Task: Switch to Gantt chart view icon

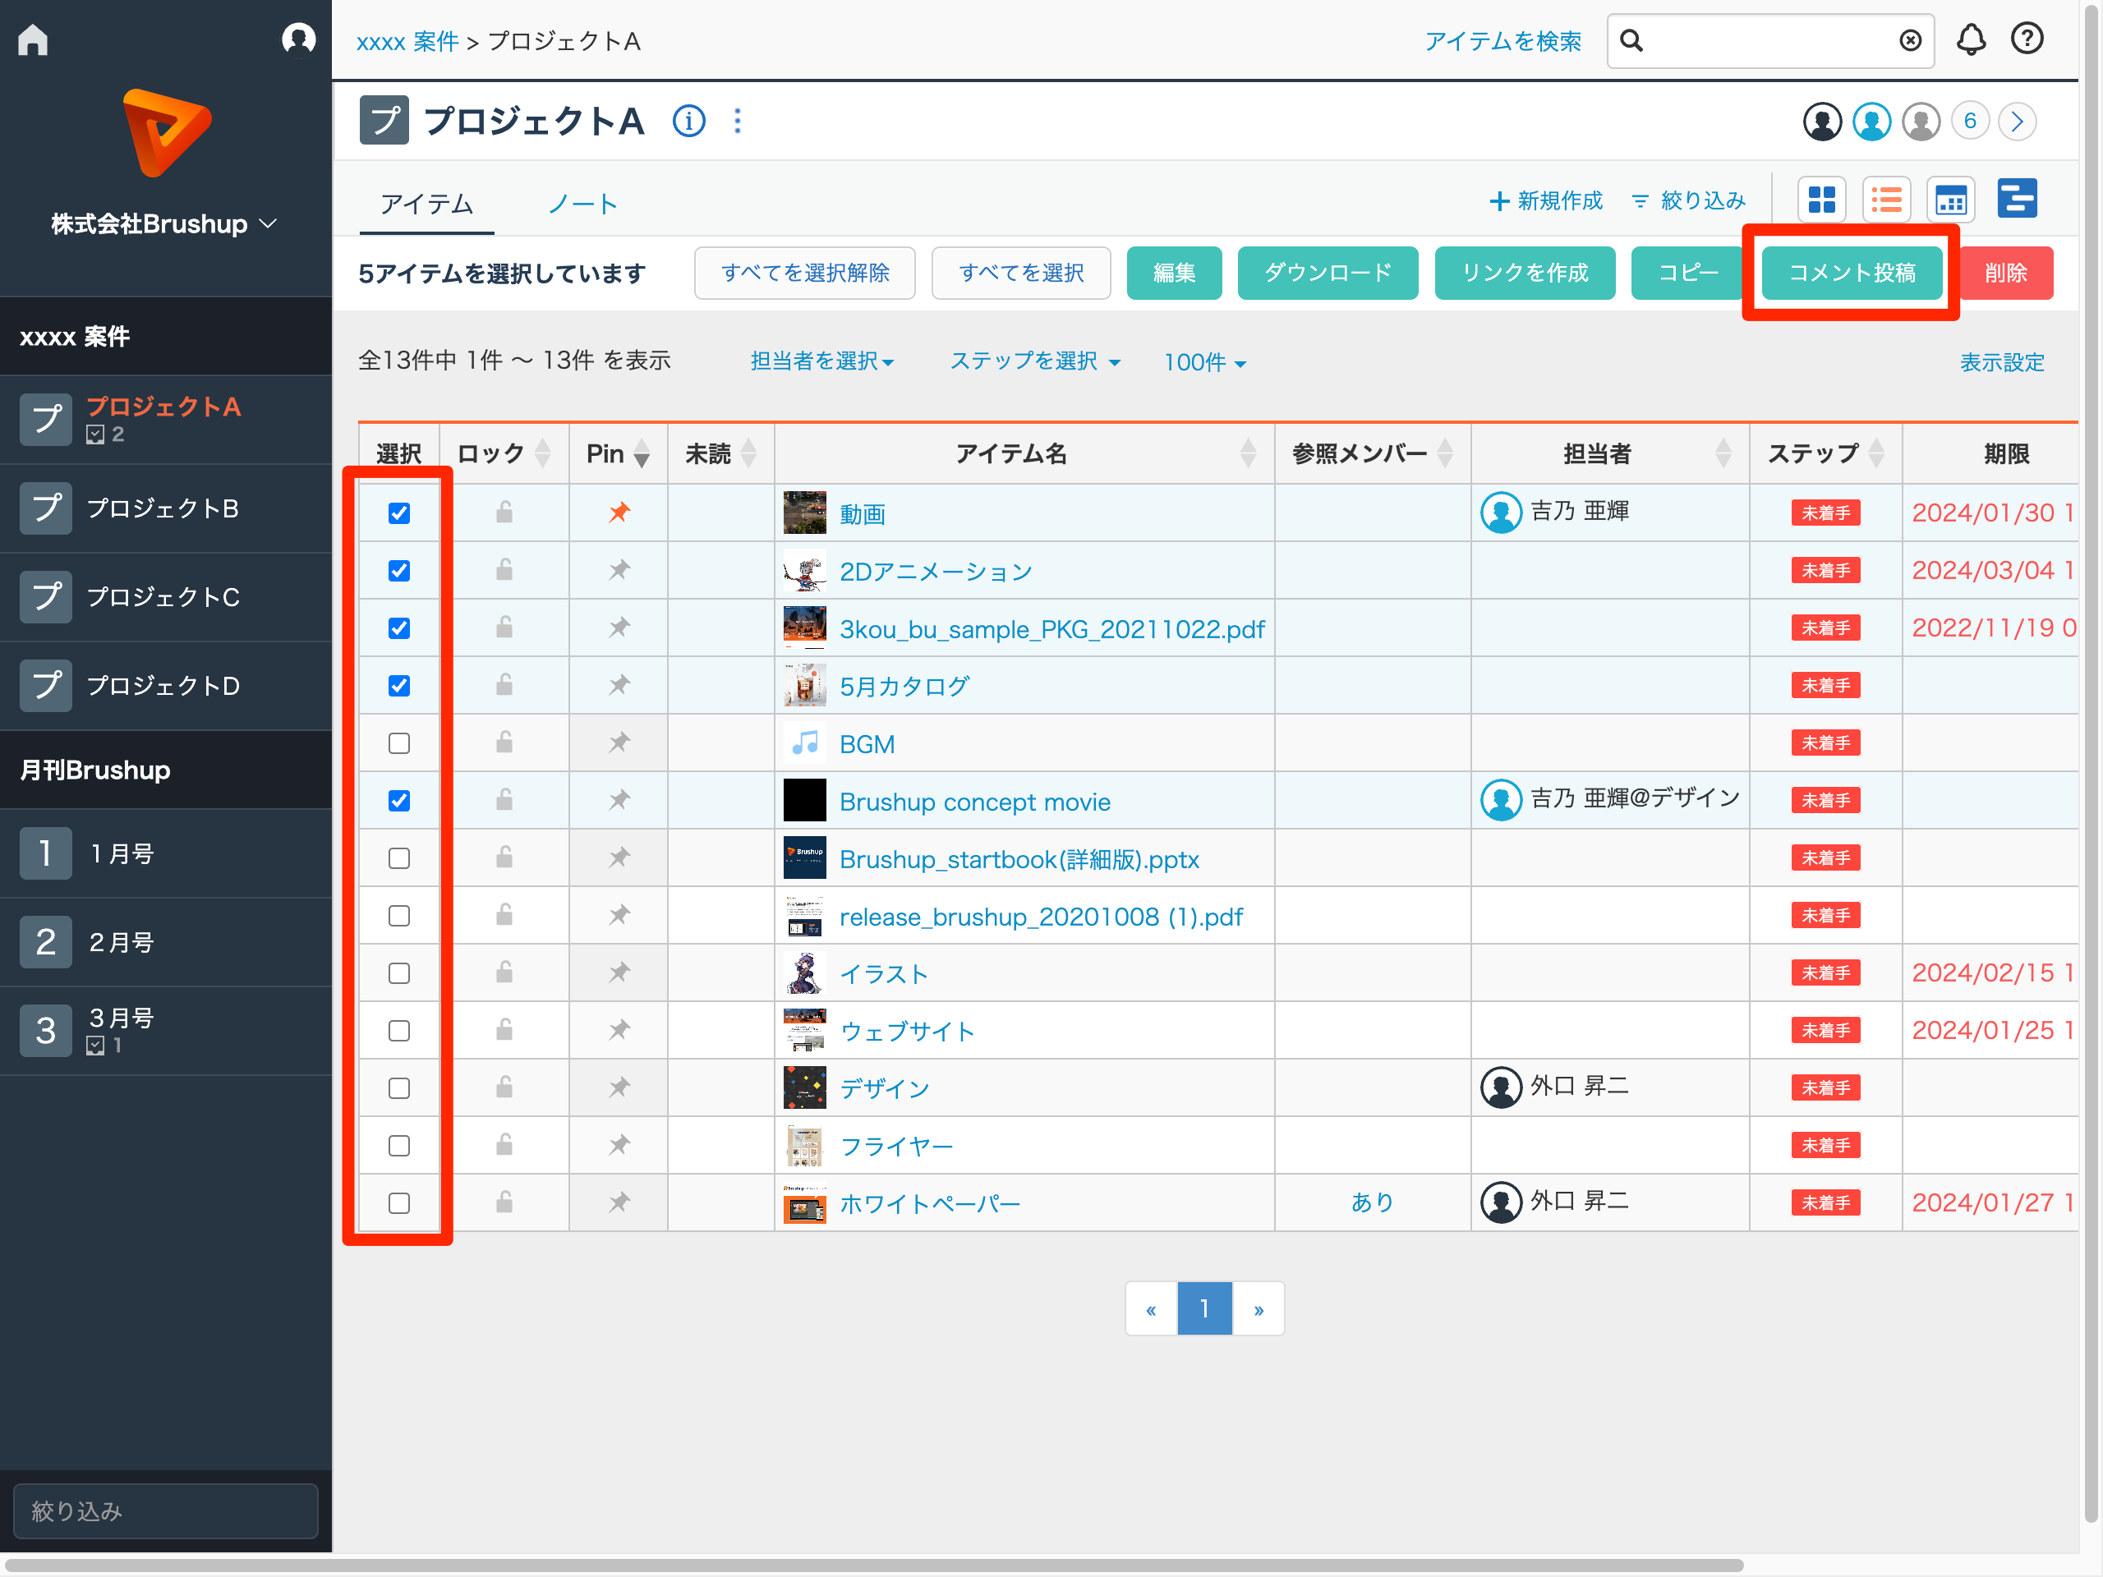Action: point(2017,199)
